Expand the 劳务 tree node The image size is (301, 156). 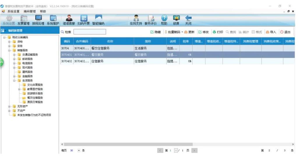(x=9, y=46)
